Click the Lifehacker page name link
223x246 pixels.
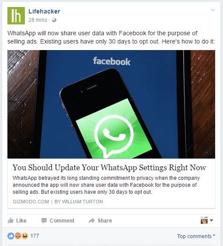pos(44,11)
